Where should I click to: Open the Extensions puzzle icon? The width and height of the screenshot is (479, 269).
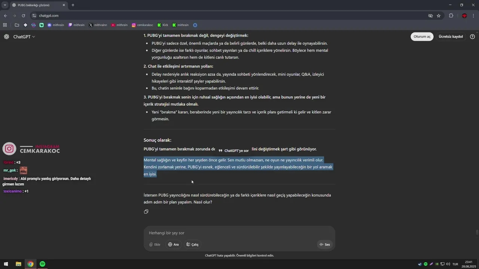click(451, 16)
